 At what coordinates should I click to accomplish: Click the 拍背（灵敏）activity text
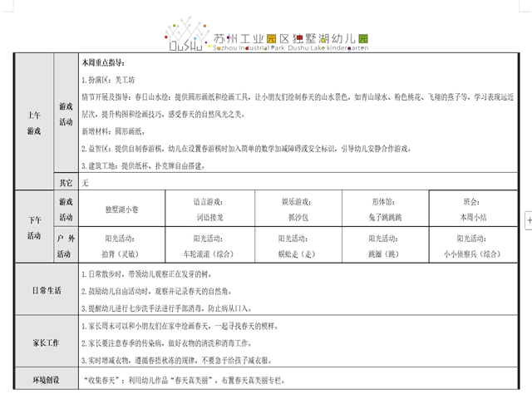[120, 254]
